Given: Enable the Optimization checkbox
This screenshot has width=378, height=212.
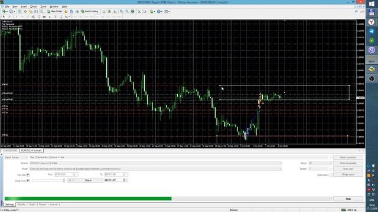Looking at the screenshot, I should pyautogui.click(x=331, y=175).
